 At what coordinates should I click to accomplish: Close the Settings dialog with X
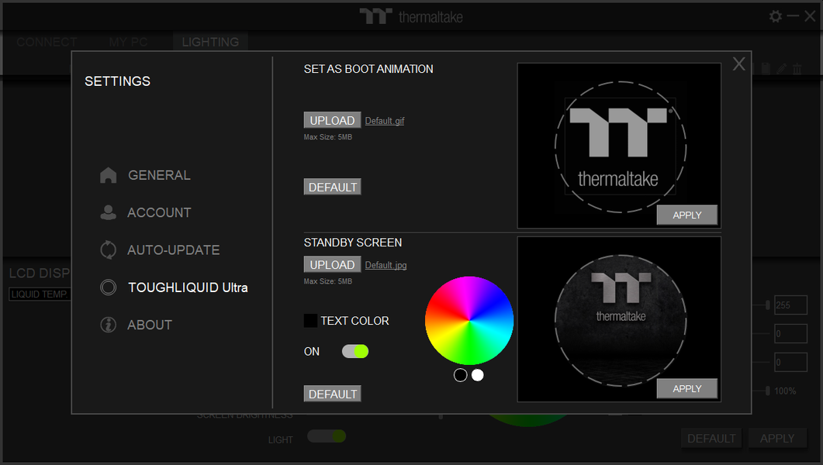(x=739, y=64)
